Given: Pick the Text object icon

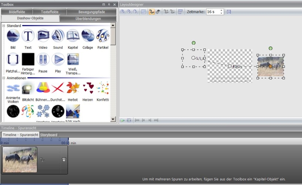Looking at the screenshot, I should 28,36.
